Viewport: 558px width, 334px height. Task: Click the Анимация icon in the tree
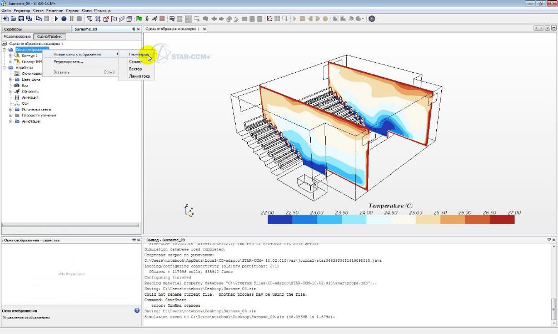[x=17, y=98]
